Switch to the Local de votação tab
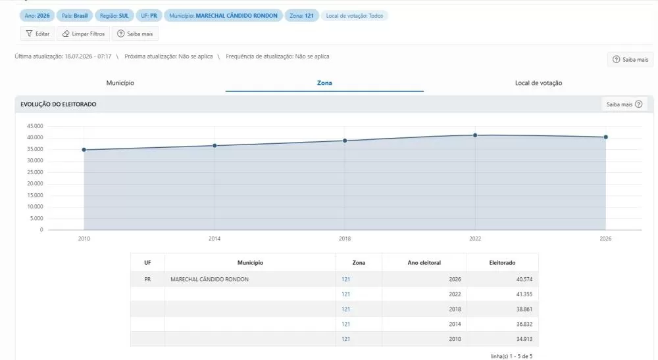Viewport: 658px width, 360px height. click(538, 83)
